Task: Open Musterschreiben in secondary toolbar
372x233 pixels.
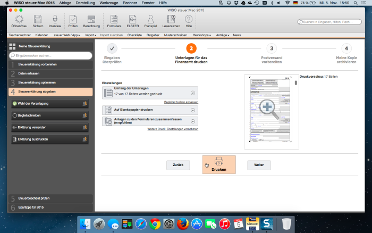Action: tap(175, 35)
